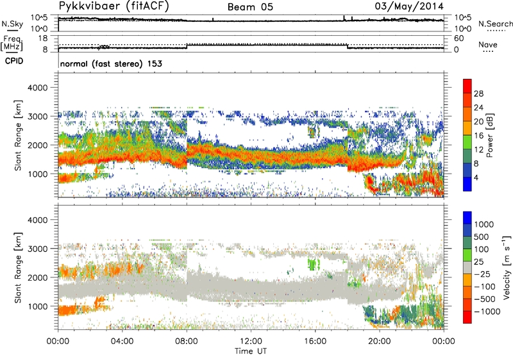Click the 4000 tick of the power panel
The height and width of the screenshot is (355, 513).
point(37,88)
